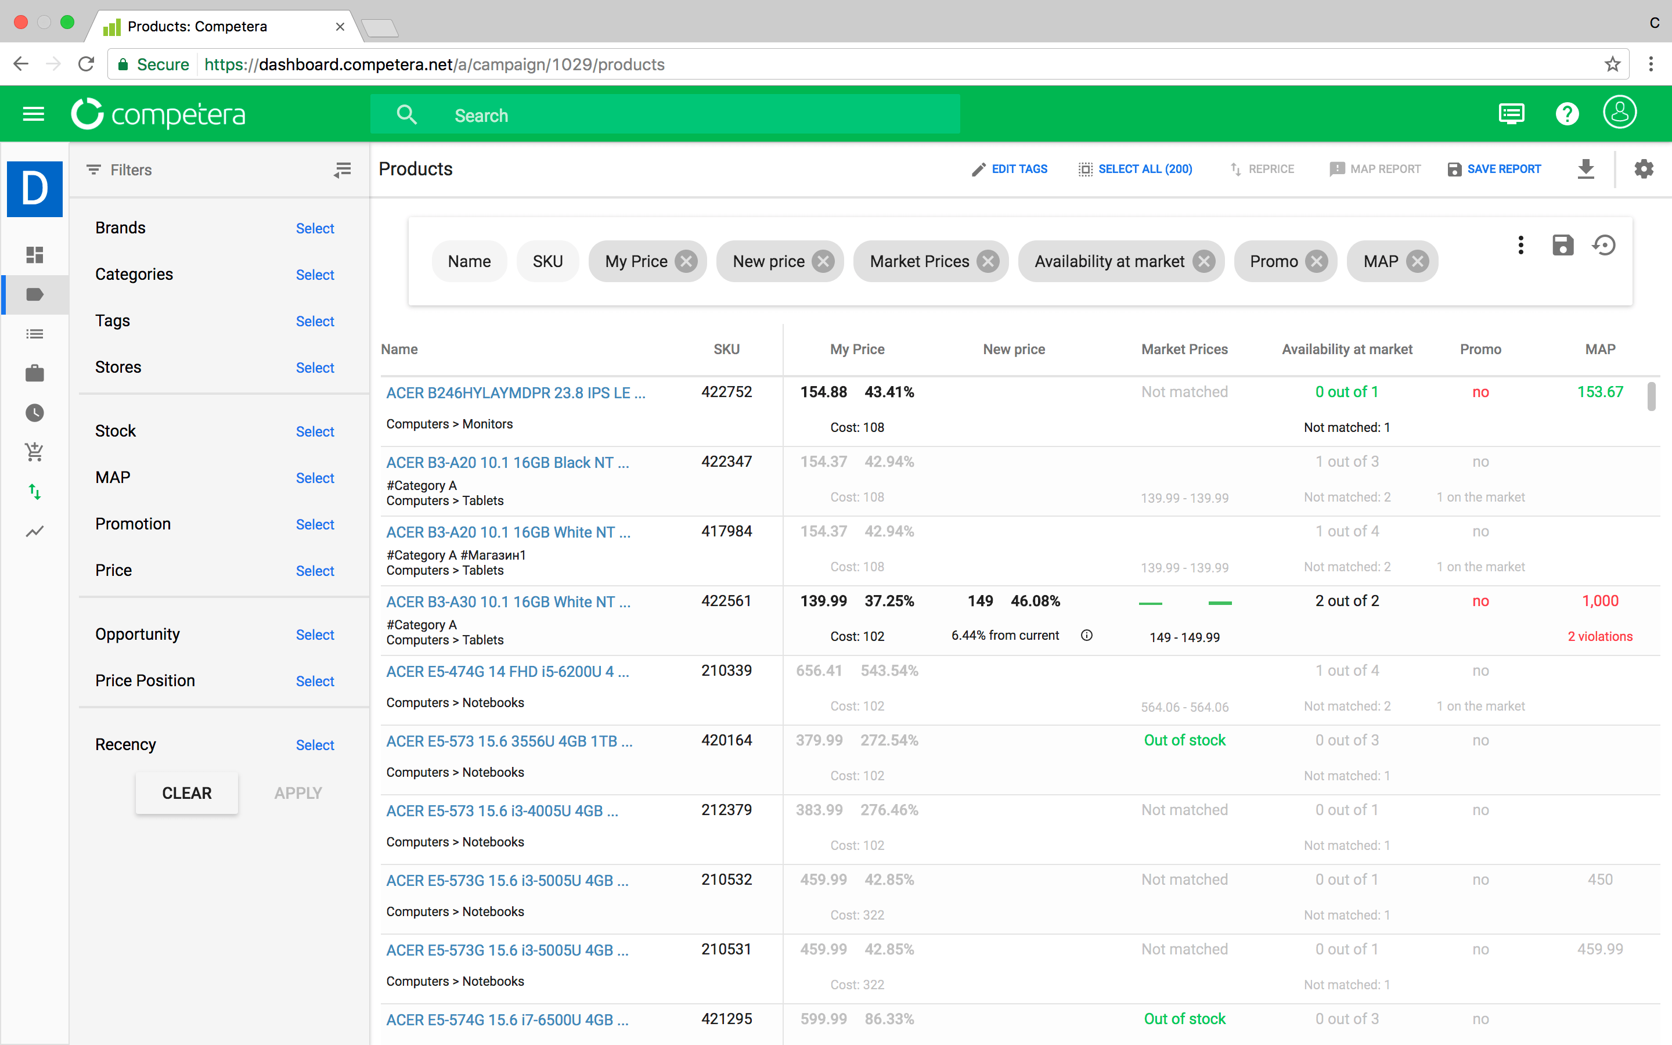Remove the Promo column chip

coord(1317,261)
